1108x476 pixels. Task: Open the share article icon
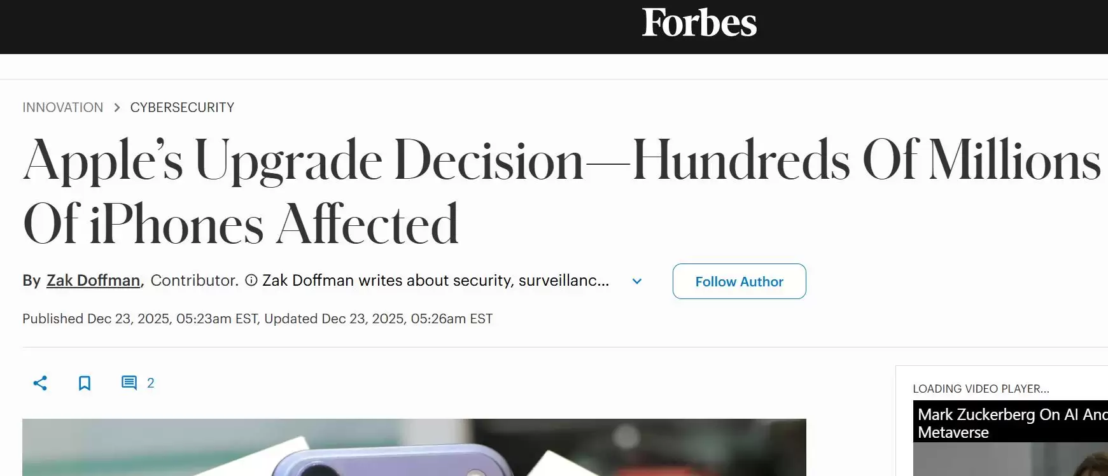coord(40,382)
